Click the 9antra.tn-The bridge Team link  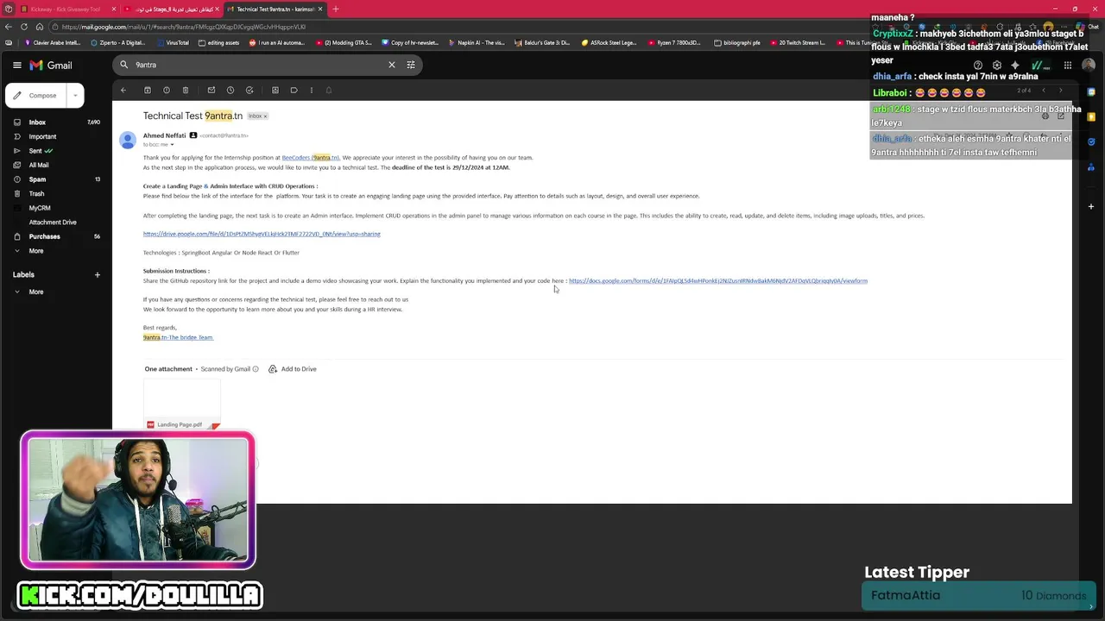(178, 337)
